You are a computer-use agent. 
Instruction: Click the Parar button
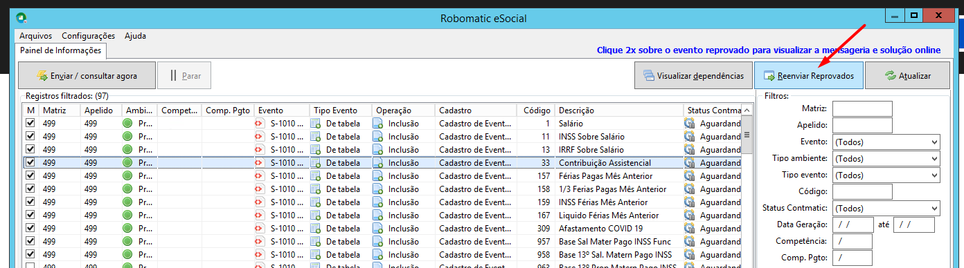[184, 75]
